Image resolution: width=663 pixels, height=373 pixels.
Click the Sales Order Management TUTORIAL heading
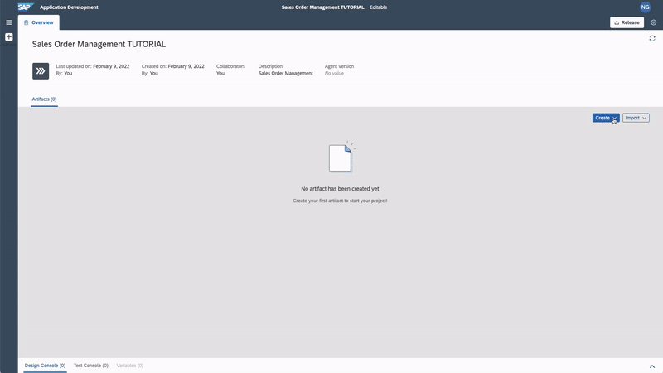tap(99, 44)
